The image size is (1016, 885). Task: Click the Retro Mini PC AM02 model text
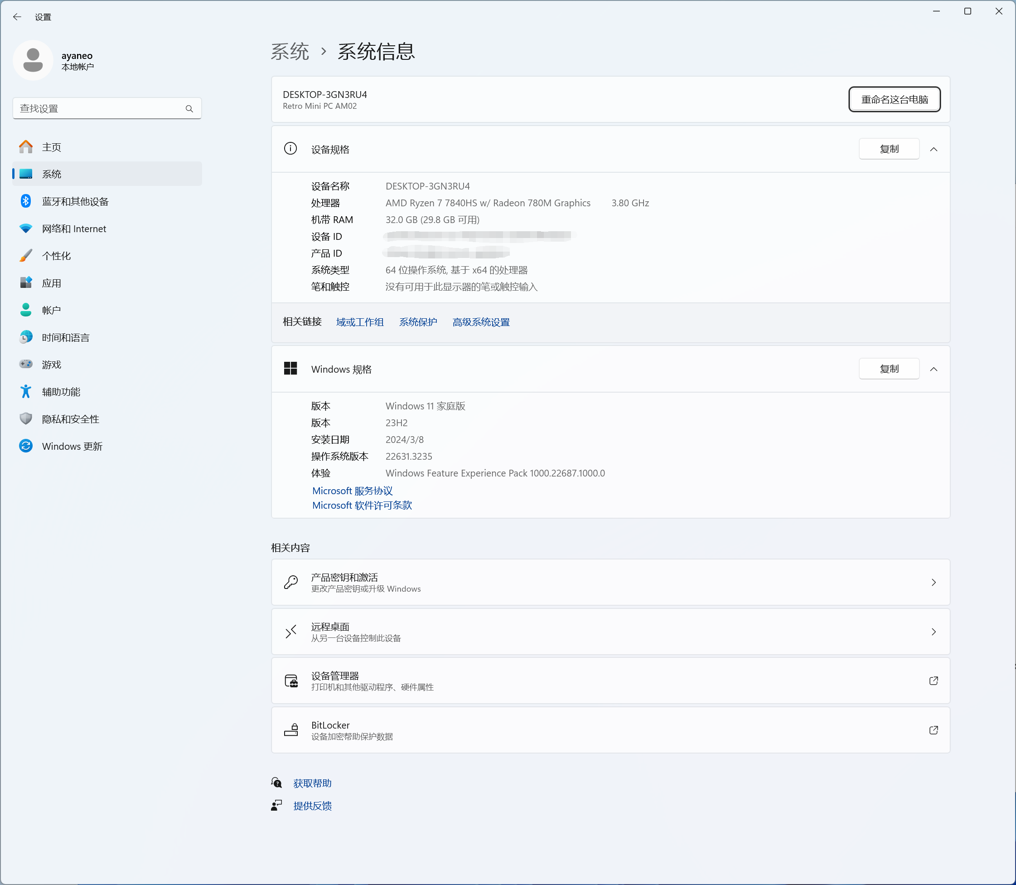pos(319,106)
